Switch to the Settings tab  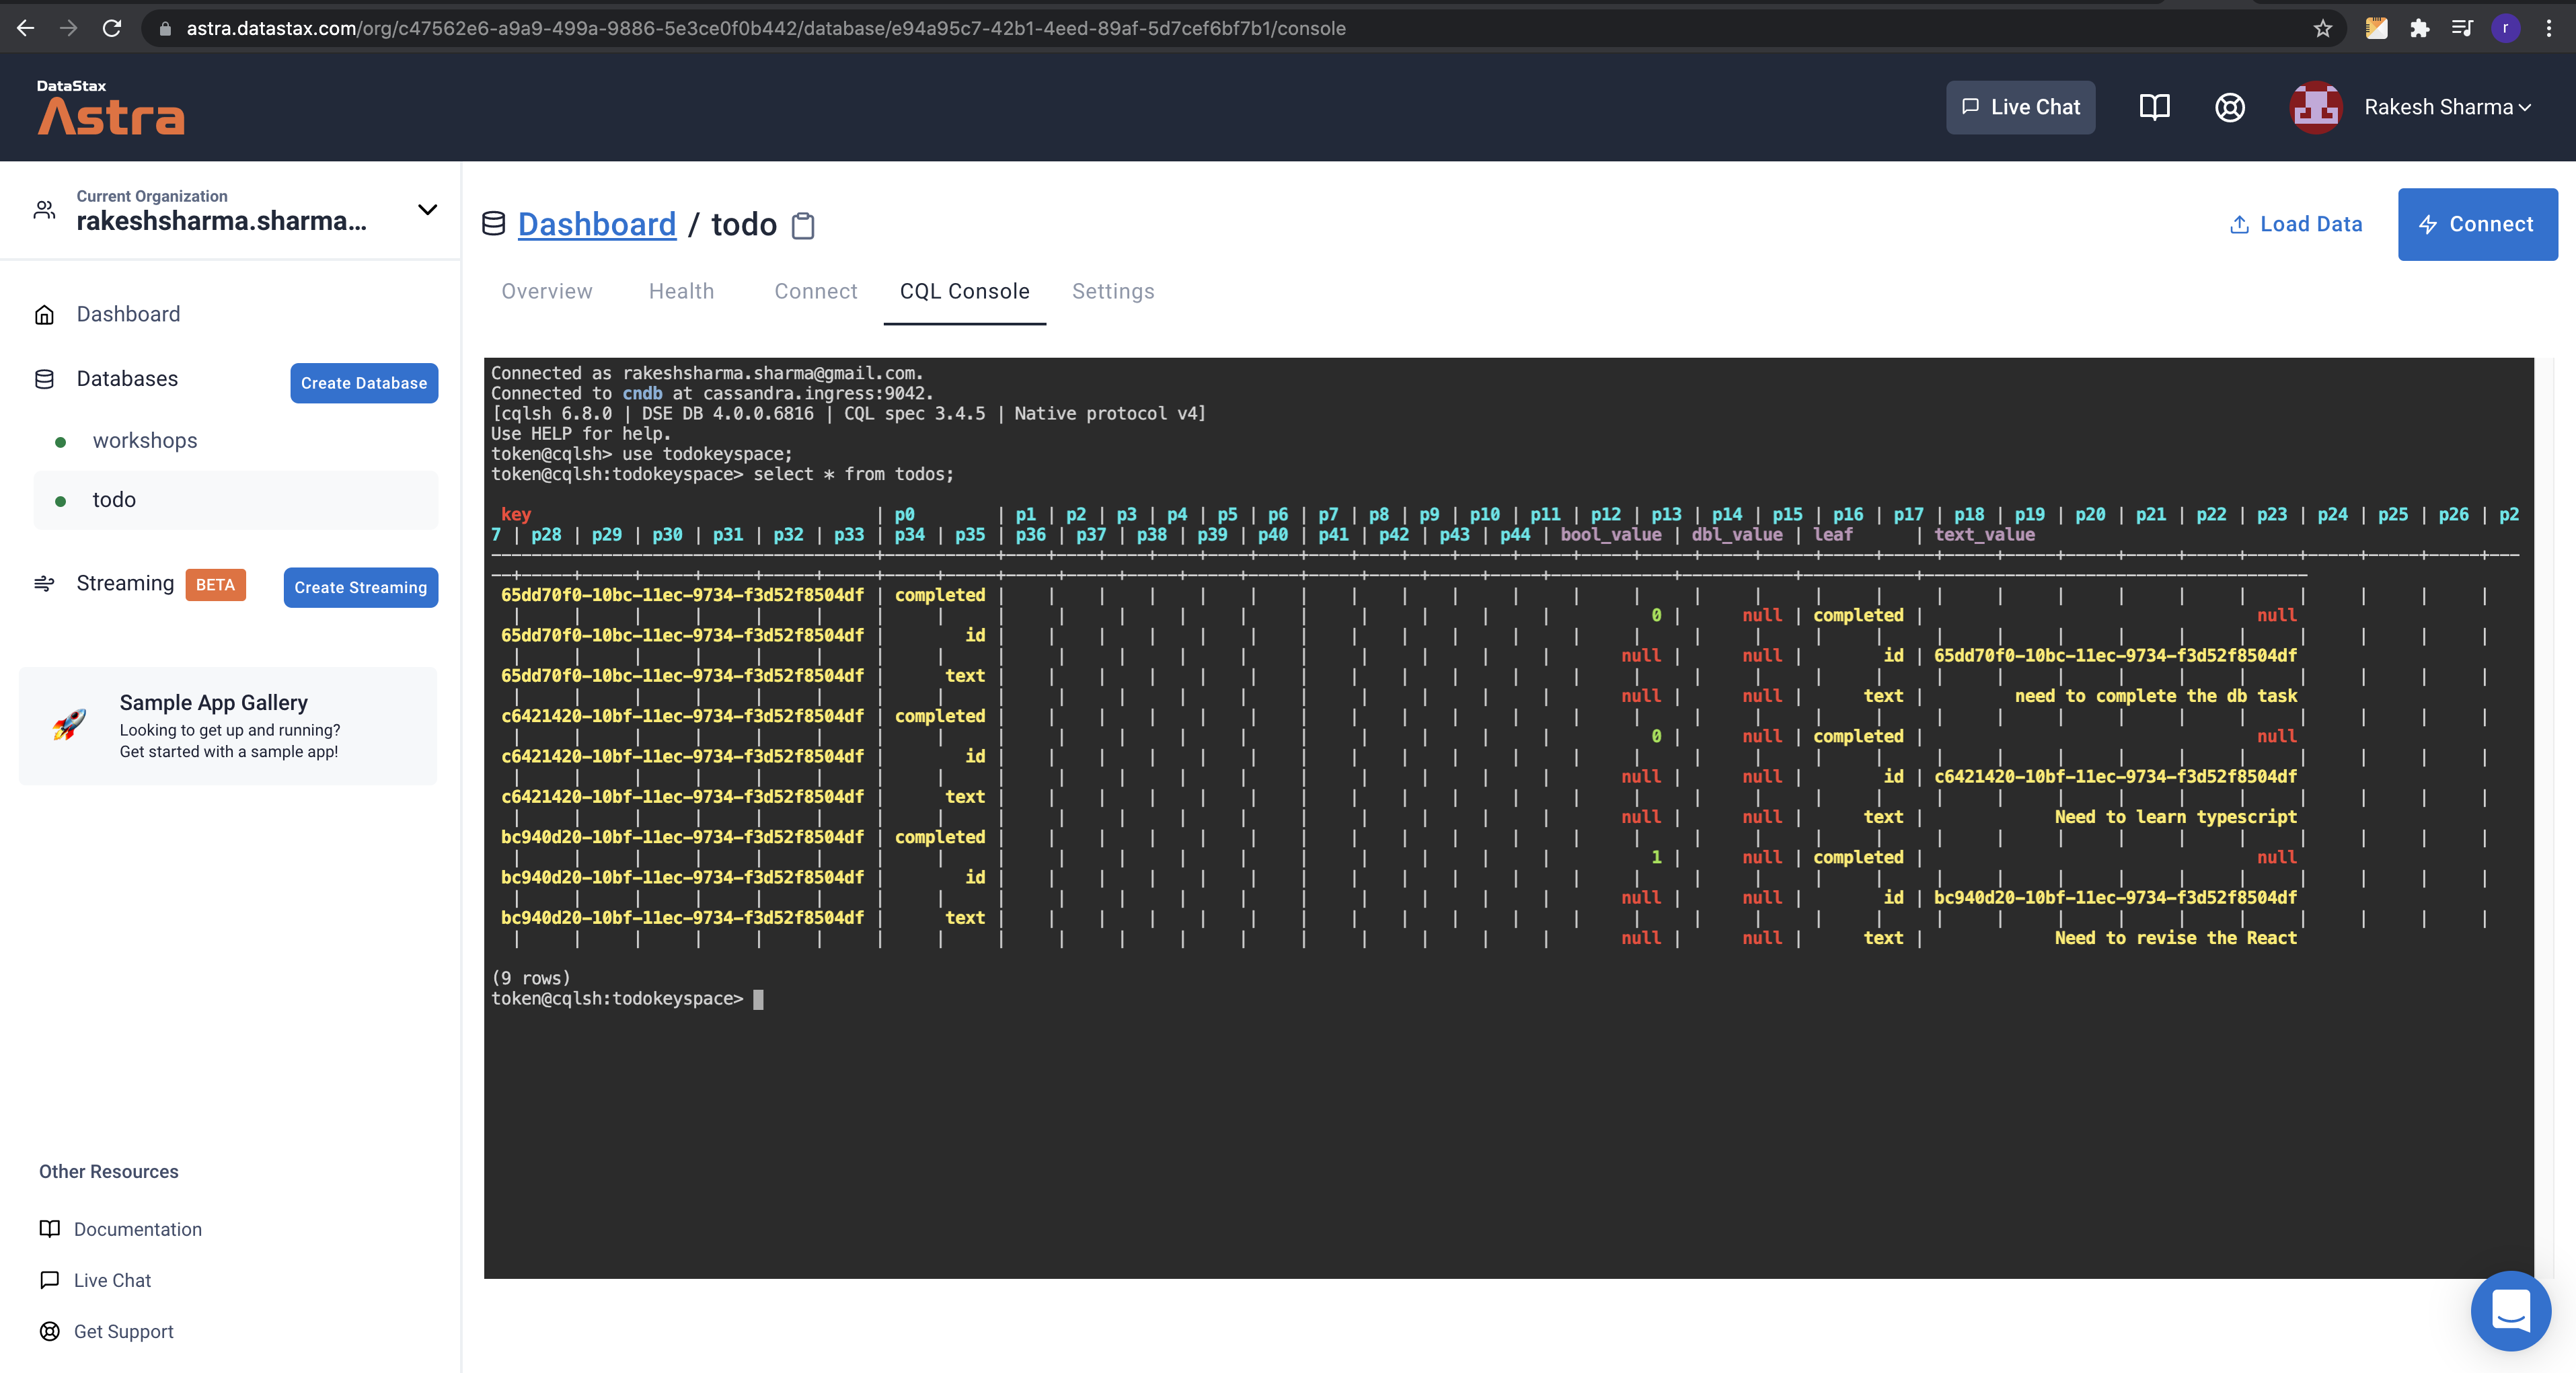(1113, 291)
